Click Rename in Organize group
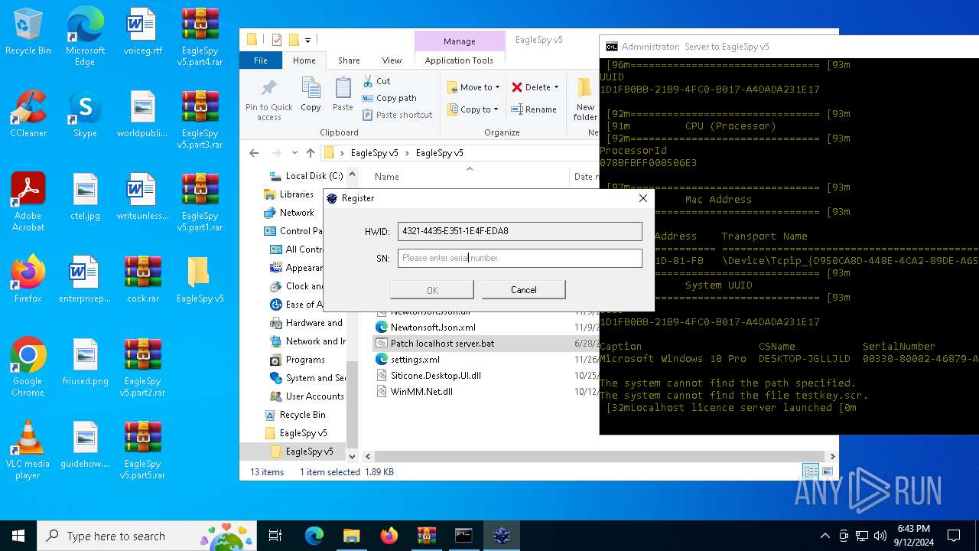This screenshot has width=979, height=551. pos(533,109)
